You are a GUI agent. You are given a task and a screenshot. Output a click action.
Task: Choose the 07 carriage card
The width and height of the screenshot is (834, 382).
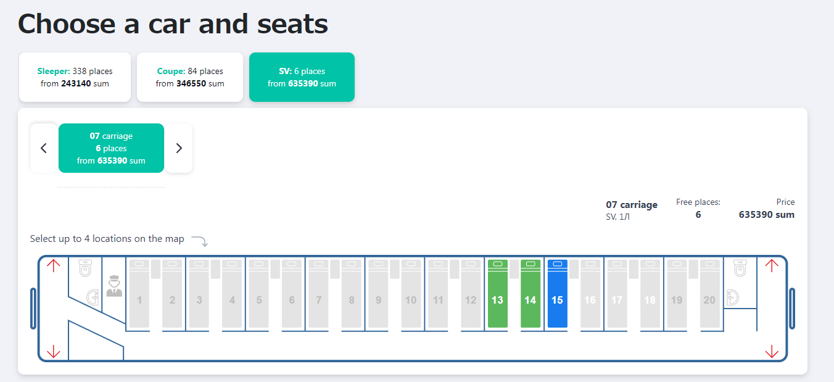coord(111,148)
